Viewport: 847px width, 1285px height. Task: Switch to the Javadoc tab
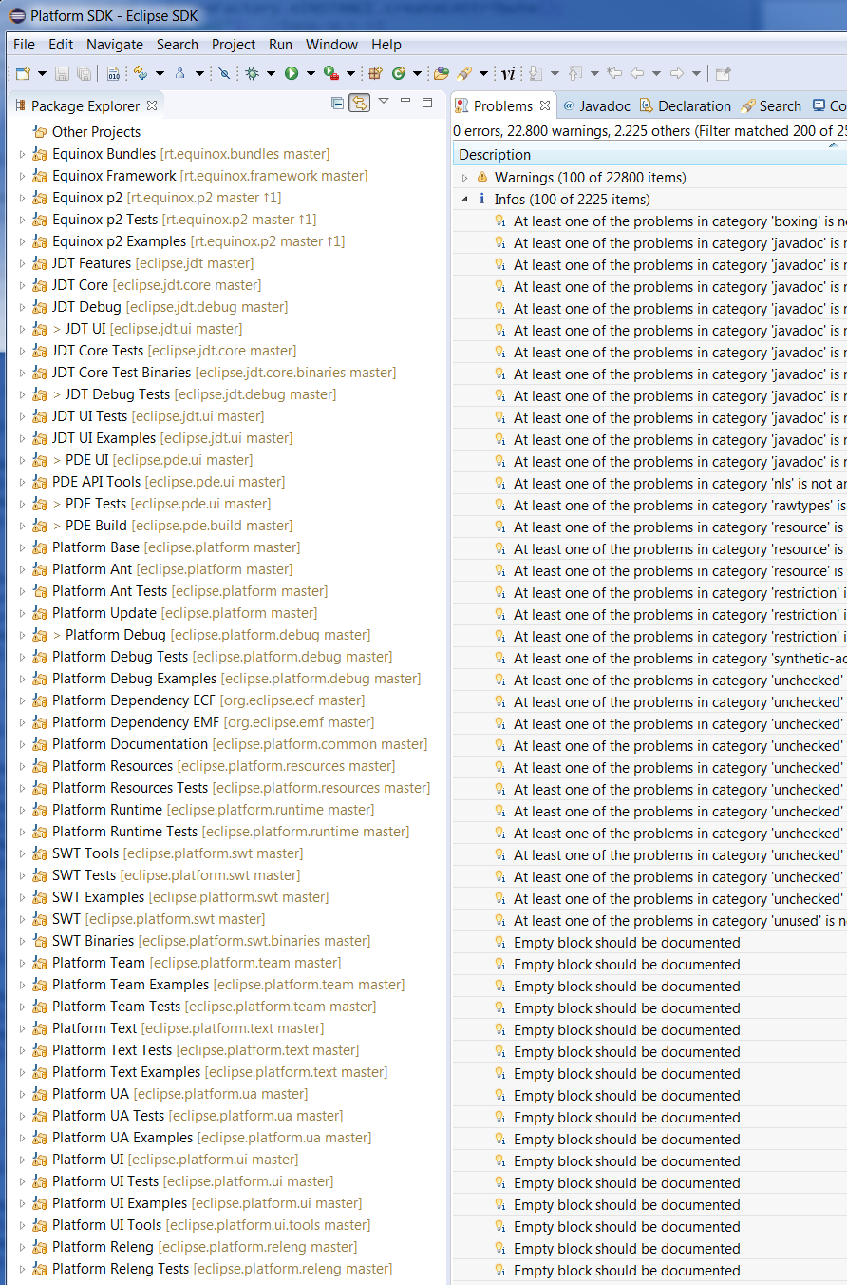(596, 106)
